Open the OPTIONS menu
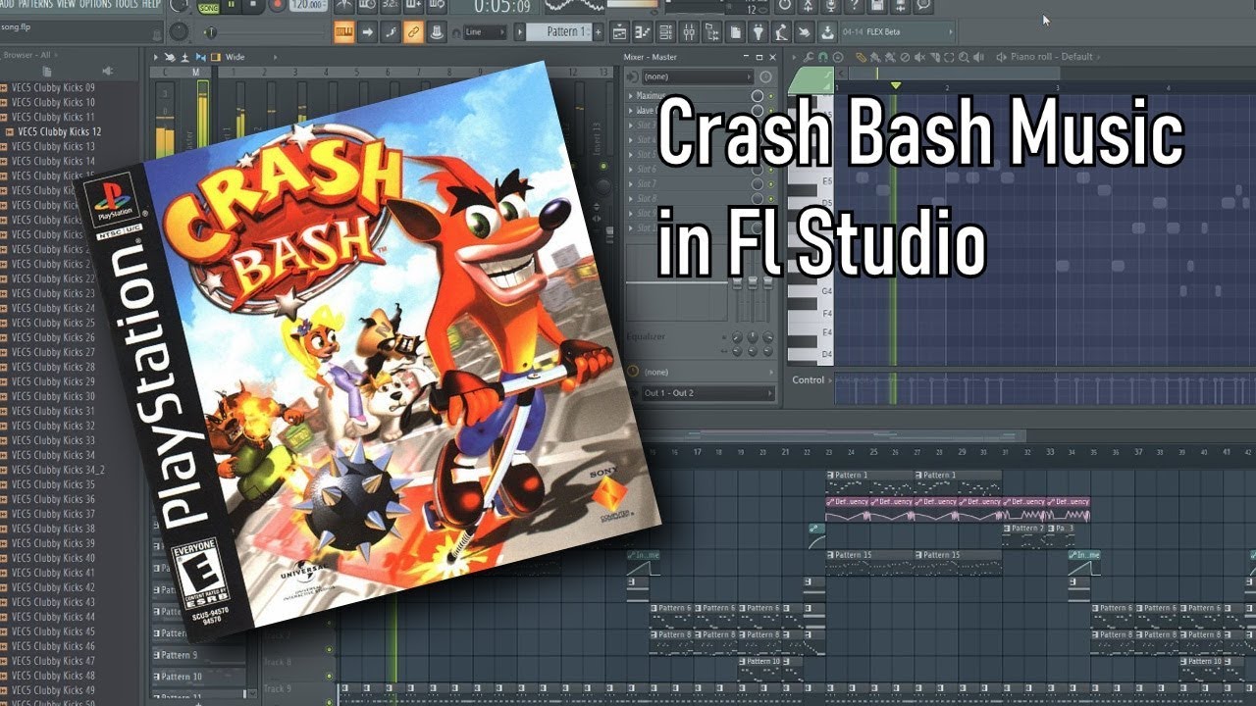This screenshot has width=1256, height=706. coord(95,4)
